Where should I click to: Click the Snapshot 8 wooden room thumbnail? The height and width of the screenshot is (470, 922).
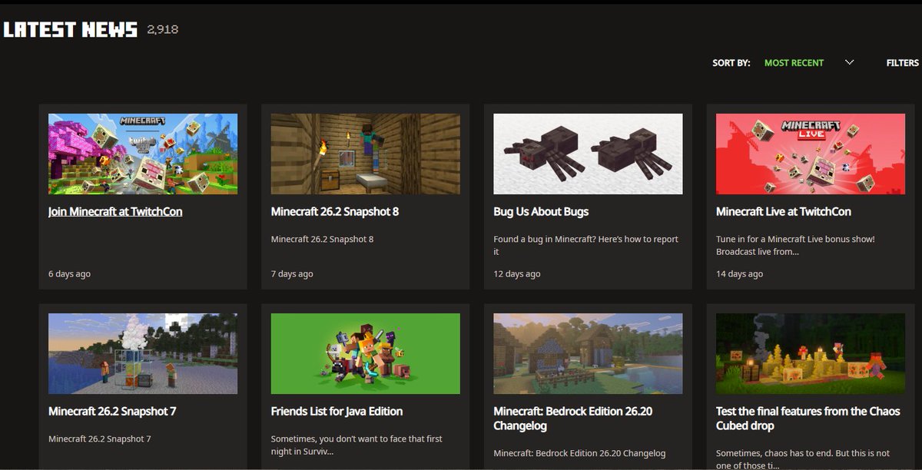366,154
